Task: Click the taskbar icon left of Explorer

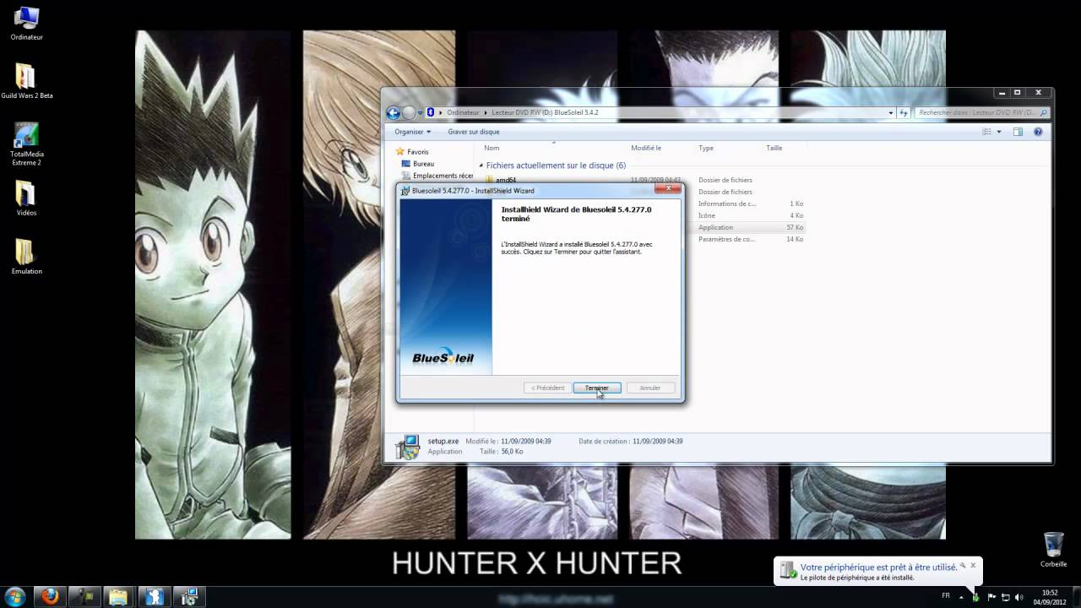Action: [84, 597]
